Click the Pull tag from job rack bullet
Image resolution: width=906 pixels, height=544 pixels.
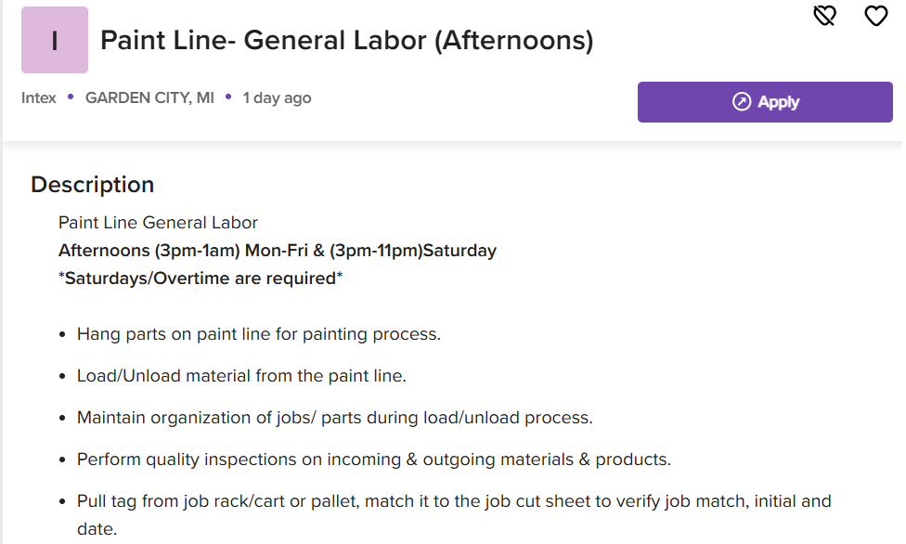point(454,514)
